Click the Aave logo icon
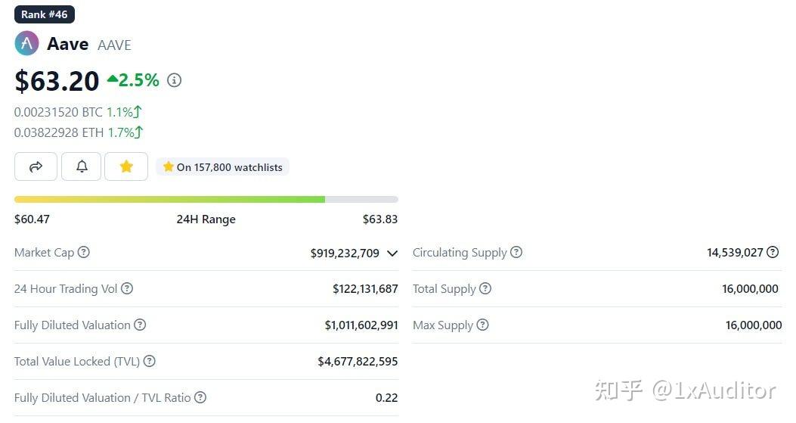Viewport: 796px width, 423px height. tap(26, 44)
